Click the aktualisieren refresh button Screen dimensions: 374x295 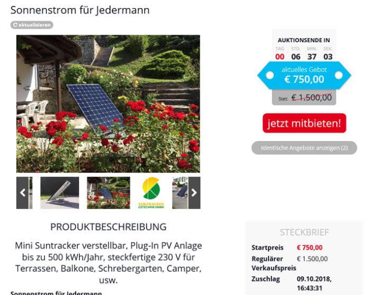pos(32,25)
